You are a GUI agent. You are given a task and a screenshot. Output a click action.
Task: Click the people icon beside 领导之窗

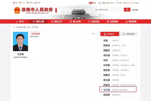coord(34,22)
